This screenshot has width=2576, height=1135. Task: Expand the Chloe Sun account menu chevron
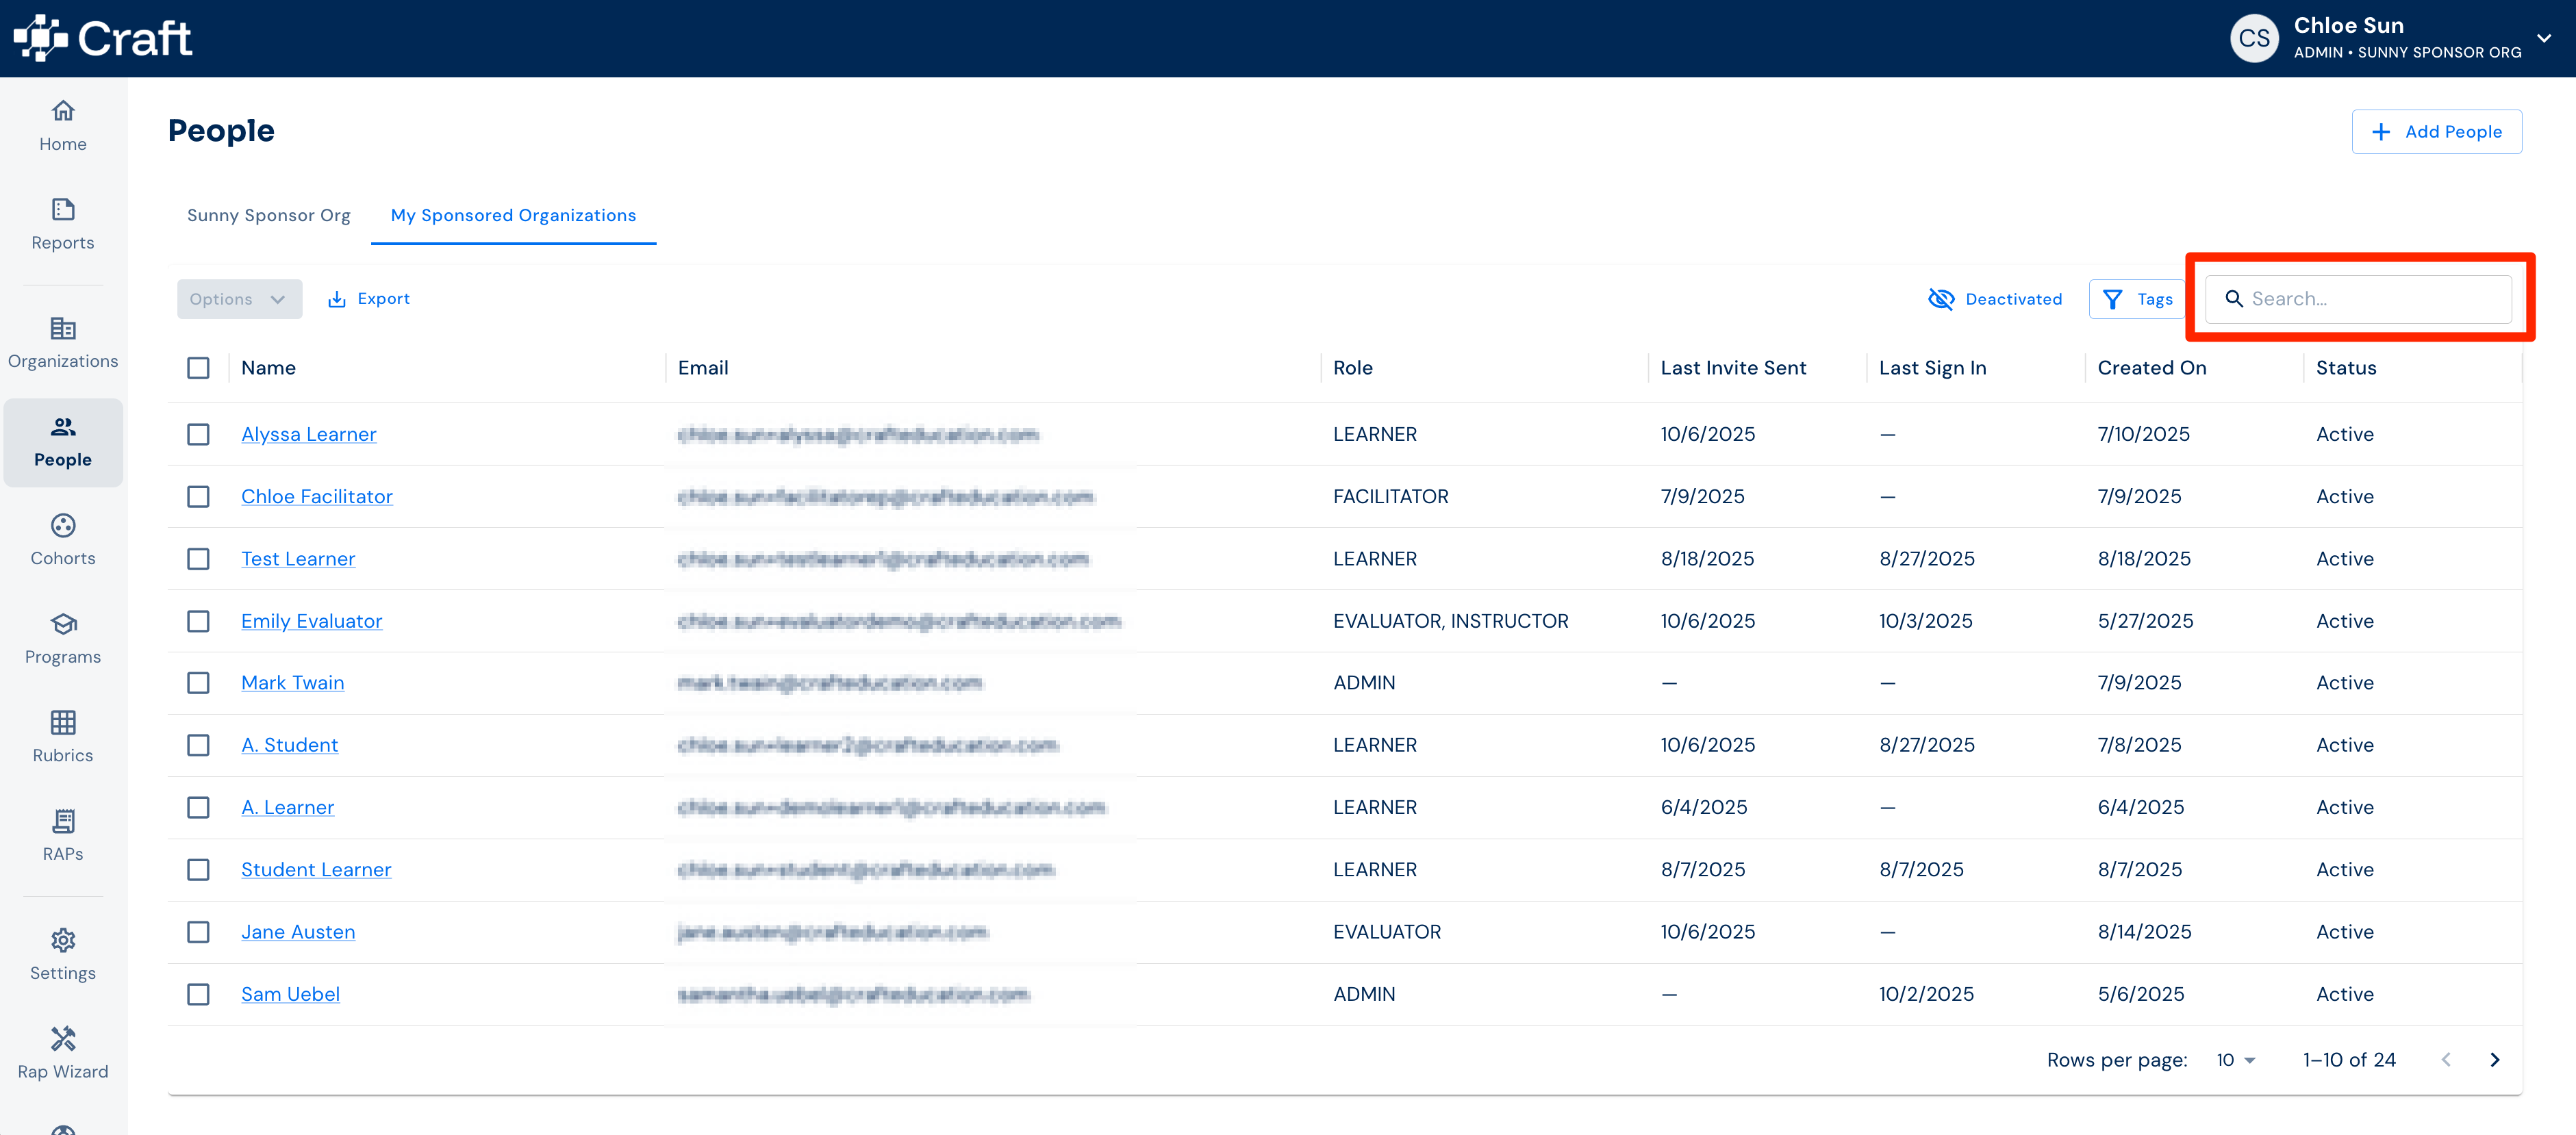pos(2543,38)
